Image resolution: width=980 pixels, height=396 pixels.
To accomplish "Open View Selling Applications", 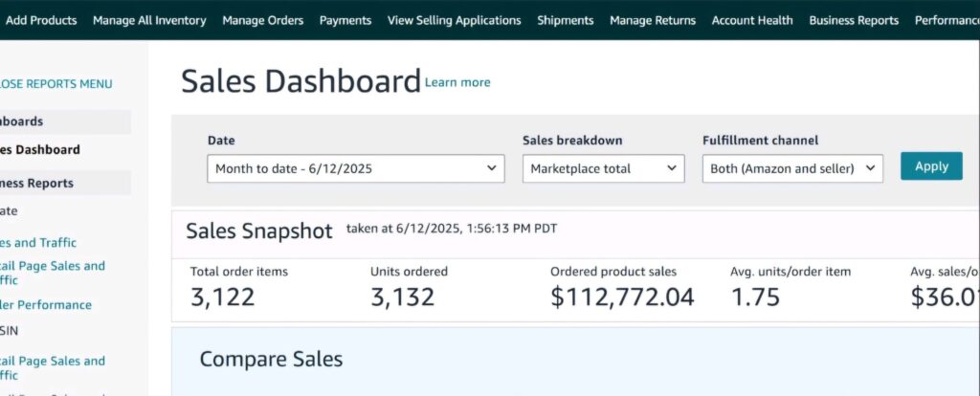I will click(454, 20).
